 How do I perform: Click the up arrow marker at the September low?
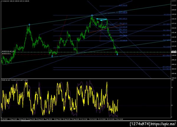pos(52,56)
